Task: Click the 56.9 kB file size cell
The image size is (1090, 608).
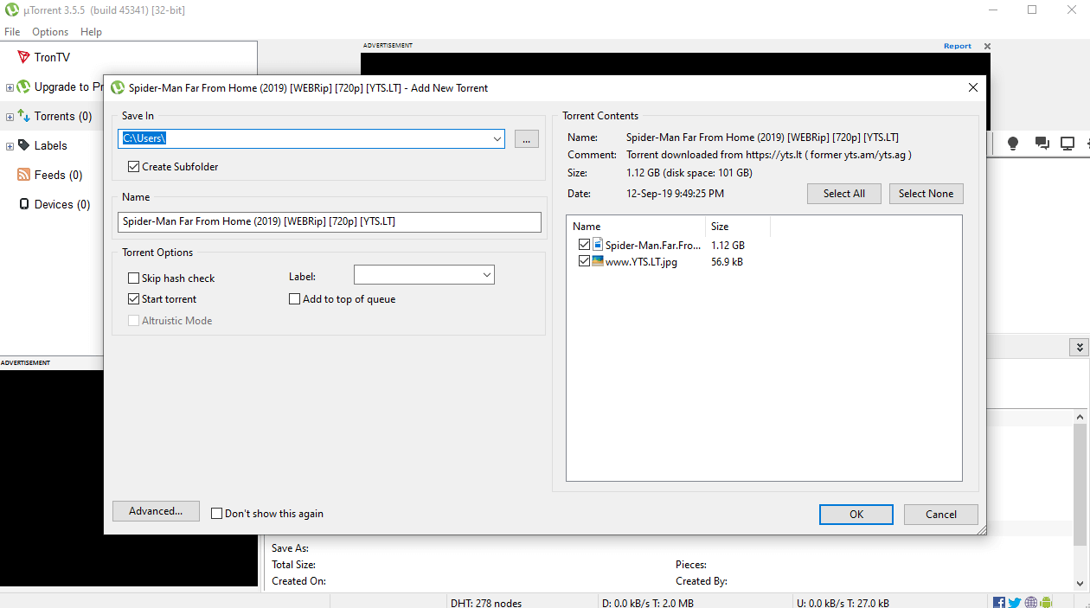Action: [x=727, y=261]
